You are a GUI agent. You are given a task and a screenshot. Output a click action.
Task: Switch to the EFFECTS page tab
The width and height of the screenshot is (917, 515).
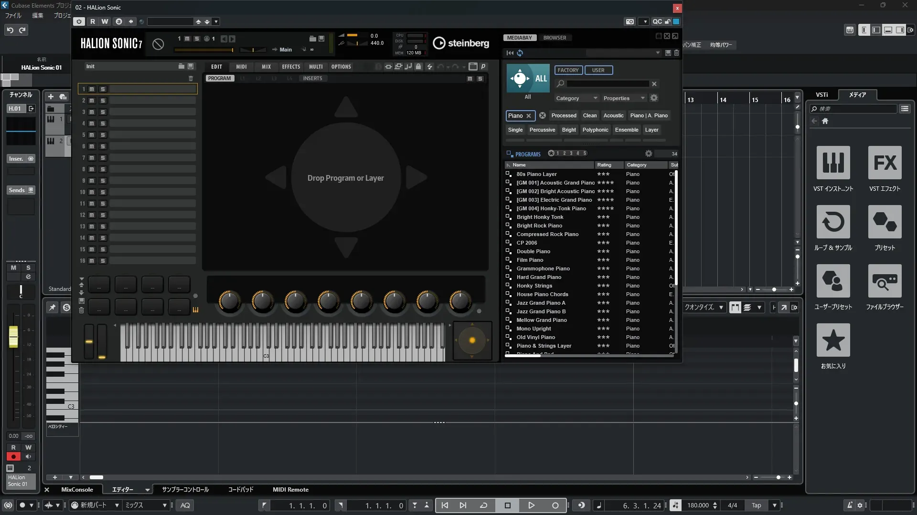point(291,67)
